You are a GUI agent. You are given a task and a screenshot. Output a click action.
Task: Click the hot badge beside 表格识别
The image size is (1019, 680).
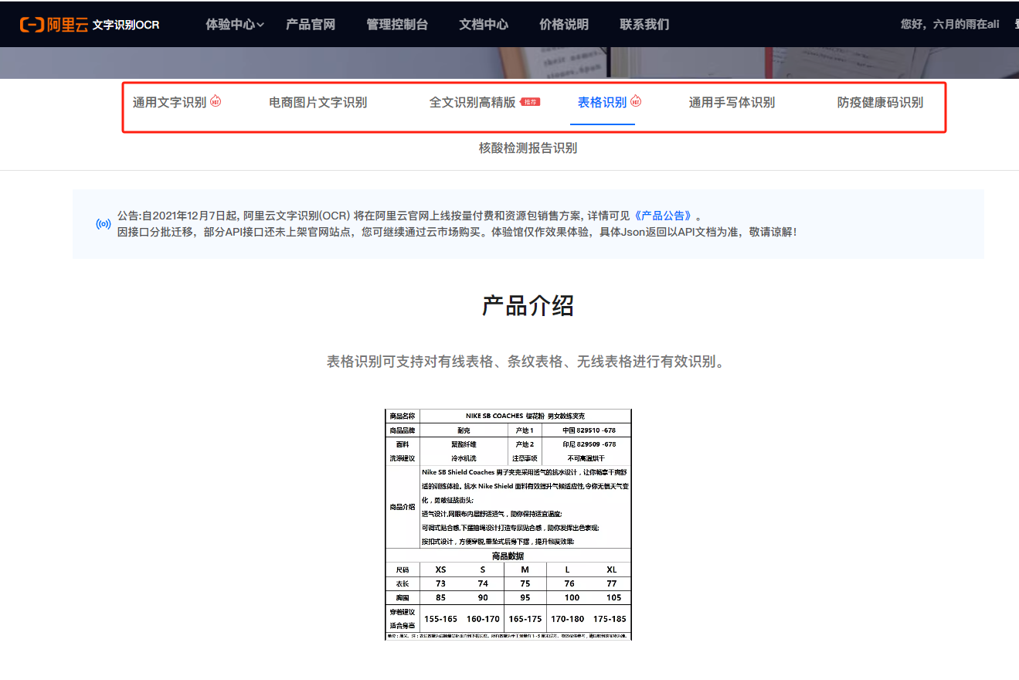pyautogui.click(x=636, y=100)
